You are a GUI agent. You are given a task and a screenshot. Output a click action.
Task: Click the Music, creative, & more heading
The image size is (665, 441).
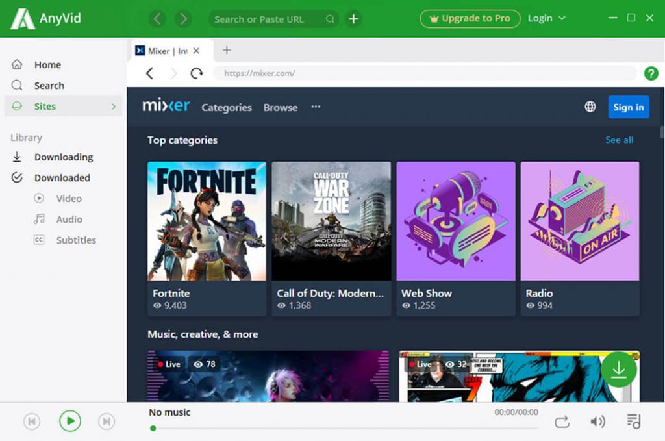[x=203, y=334]
